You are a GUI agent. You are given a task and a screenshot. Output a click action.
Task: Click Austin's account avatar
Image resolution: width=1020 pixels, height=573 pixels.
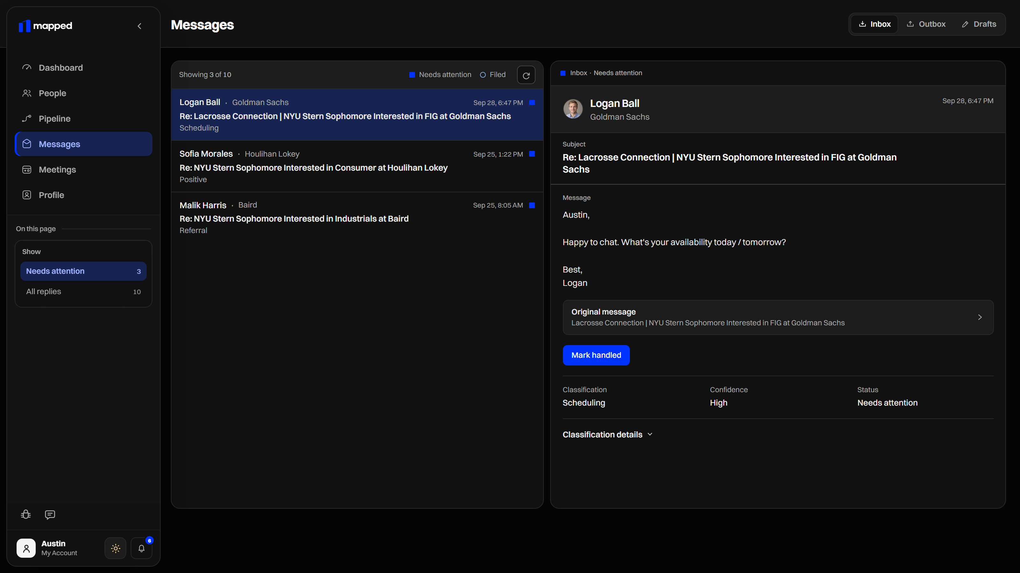[26, 548]
